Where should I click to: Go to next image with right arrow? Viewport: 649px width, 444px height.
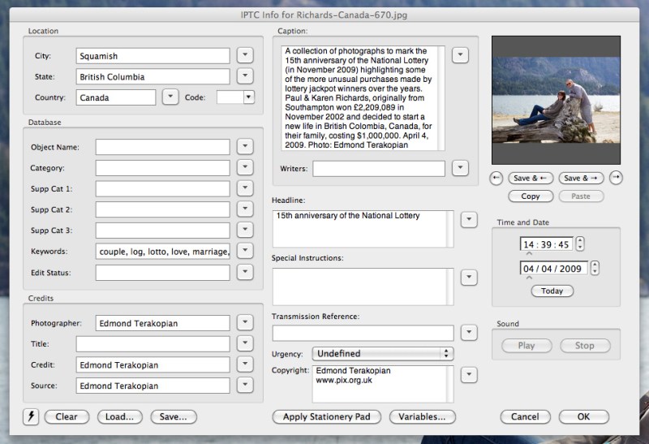click(616, 178)
